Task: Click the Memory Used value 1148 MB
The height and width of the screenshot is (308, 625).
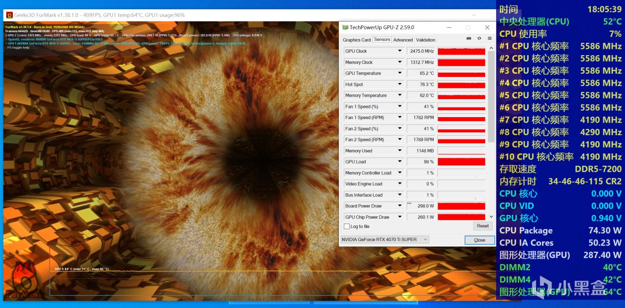Action: pyautogui.click(x=421, y=151)
